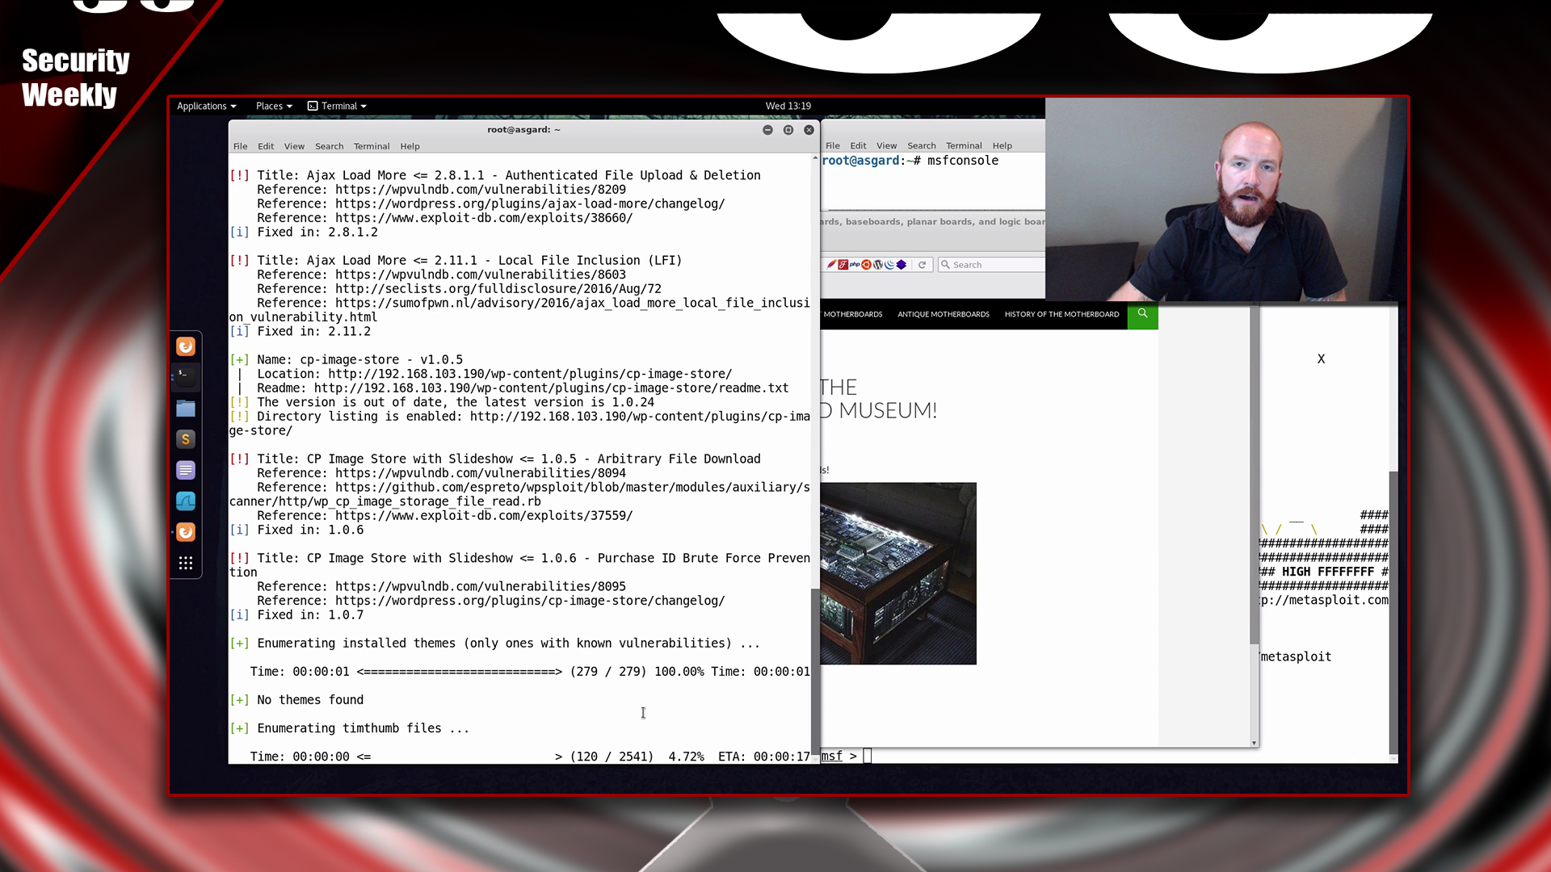The height and width of the screenshot is (872, 1551).
Task: Open the Applications menu in top bar
Action: 206,106
